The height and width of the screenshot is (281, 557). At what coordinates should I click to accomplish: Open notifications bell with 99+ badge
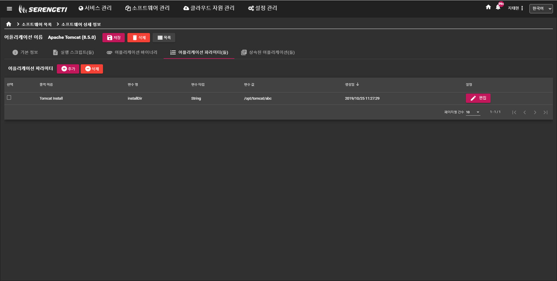click(498, 8)
